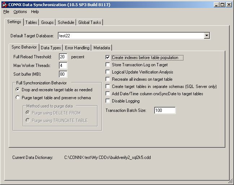The height and width of the screenshot is (185, 234).
Task: Open the Metadata sub-tab
Action: pyautogui.click(x=102, y=48)
